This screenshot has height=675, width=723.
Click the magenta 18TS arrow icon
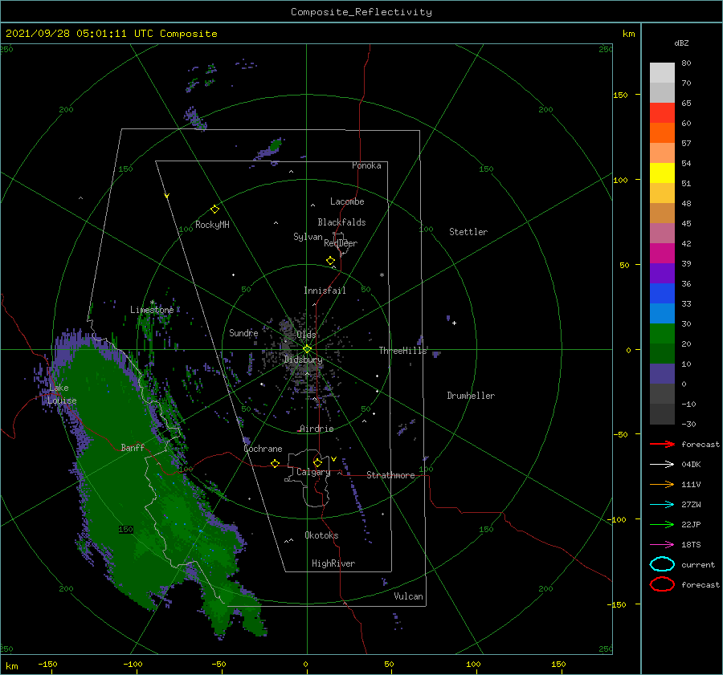(x=662, y=545)
